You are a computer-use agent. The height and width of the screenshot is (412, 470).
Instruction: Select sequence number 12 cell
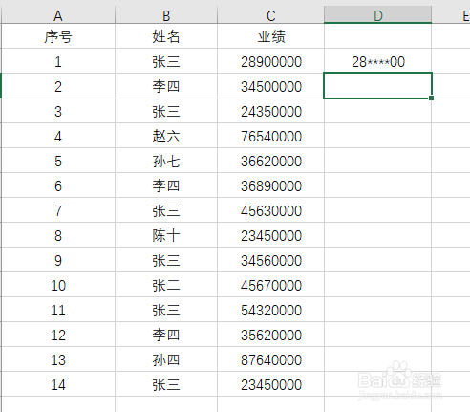(58, 335)
